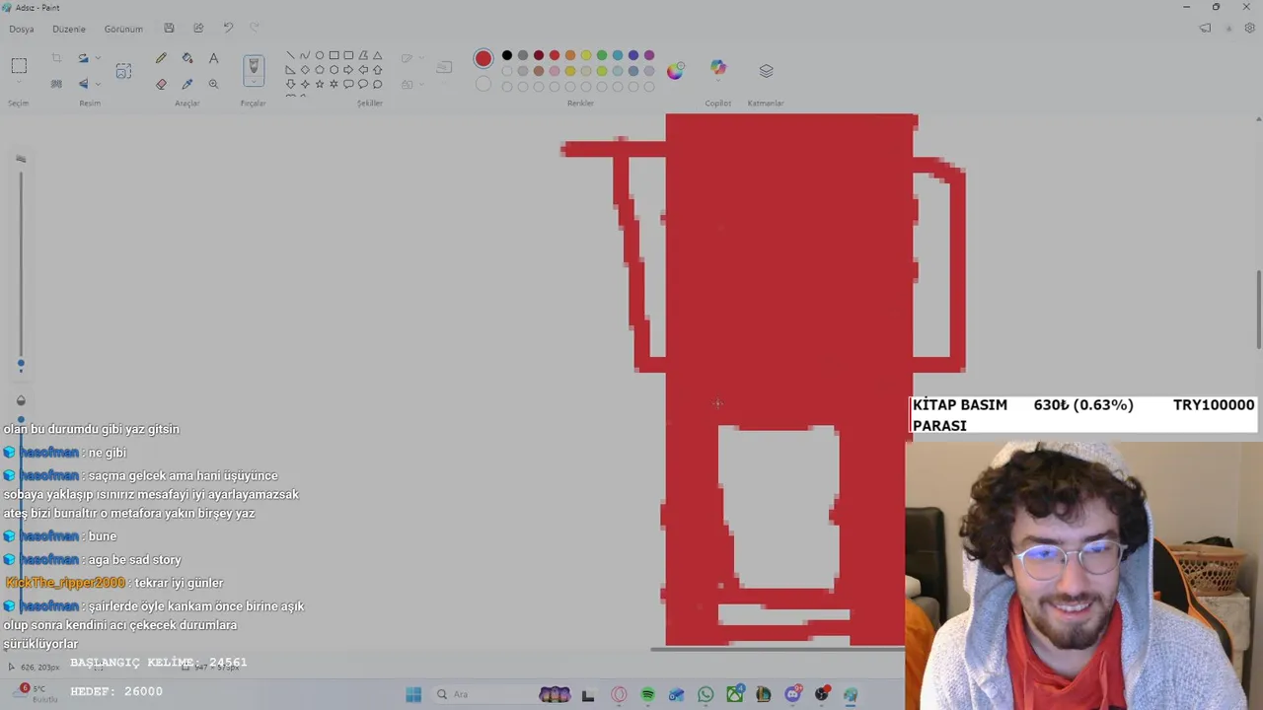
Task: Click the horizontal canvas scrollbar
Action: pos(777,649)
